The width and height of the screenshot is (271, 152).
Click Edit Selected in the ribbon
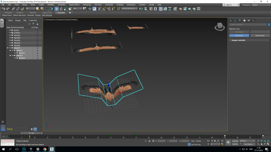(47, 15)
